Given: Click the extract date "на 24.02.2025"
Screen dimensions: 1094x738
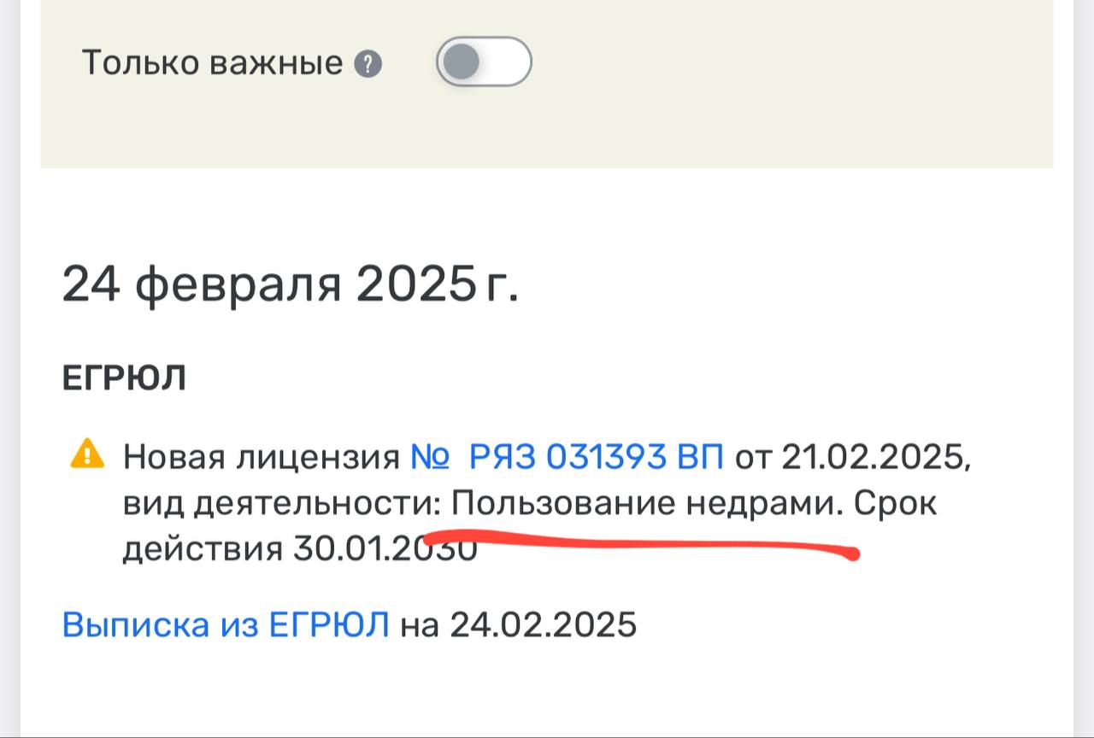Looking at the screenshot, I should click(x=519, y=625).
